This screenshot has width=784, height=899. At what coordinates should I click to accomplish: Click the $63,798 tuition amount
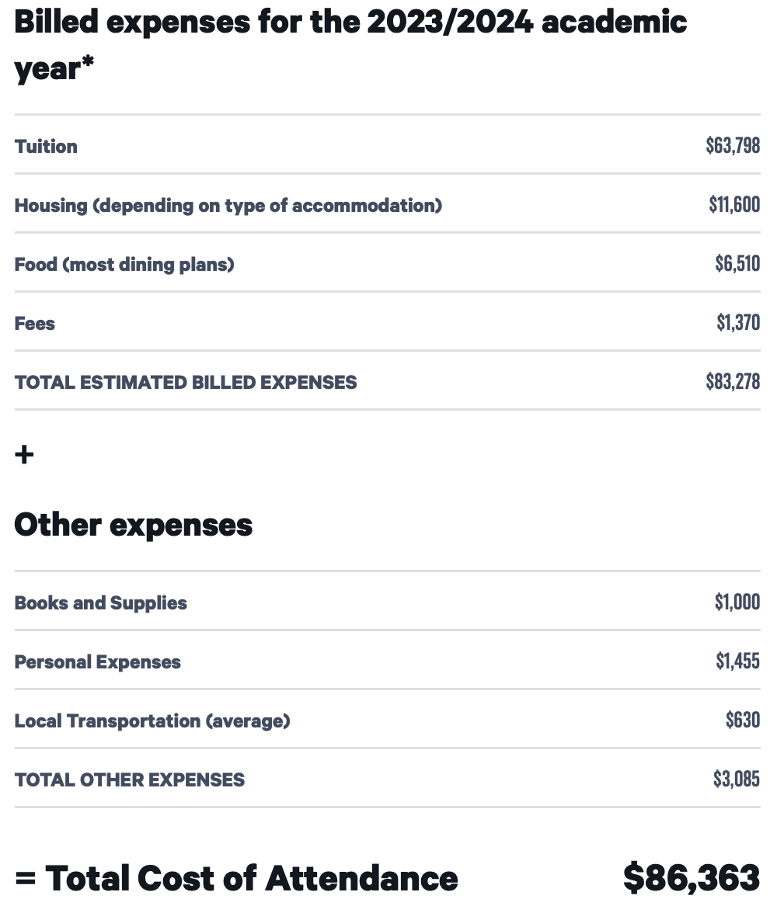(733, 145)
